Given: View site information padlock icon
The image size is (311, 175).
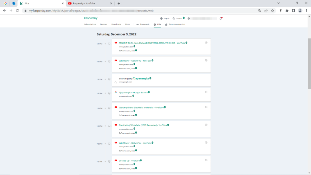Looking at the screenshot, I should (x=26, y=11).
